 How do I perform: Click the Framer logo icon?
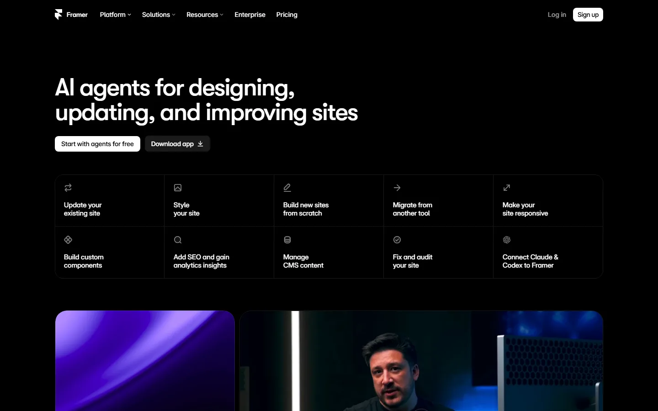58,15
